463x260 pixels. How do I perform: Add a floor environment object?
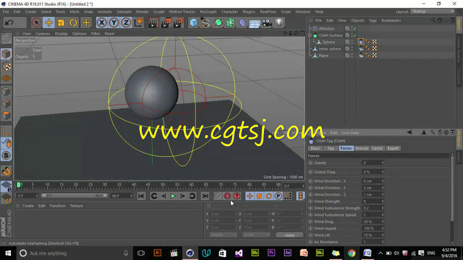click(x=255, y=23)
